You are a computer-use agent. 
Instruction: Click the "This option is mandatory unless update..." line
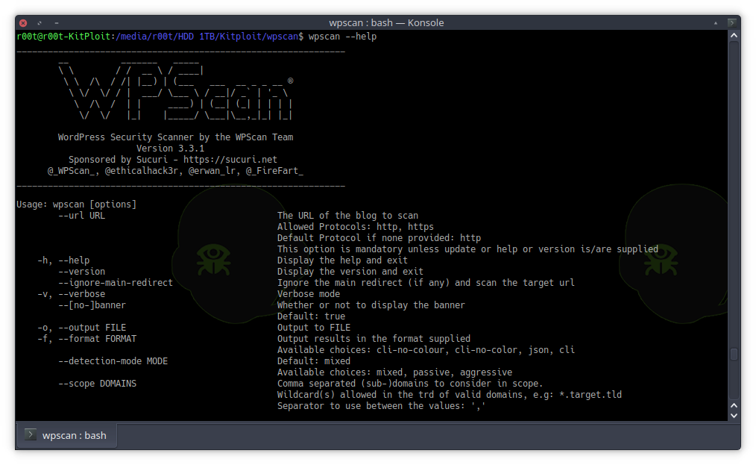point(467,249)
